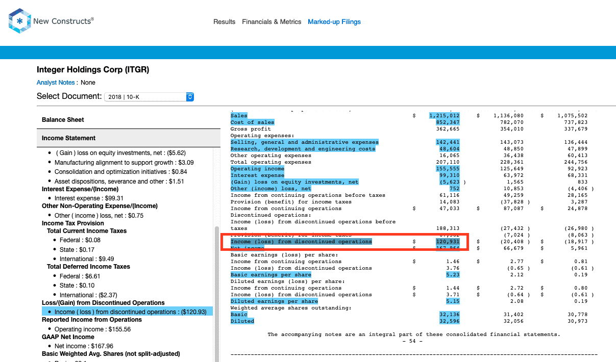Click the highlighted value 32,596
The height and width of the screenshot is (362, 616).
(449, 321)
